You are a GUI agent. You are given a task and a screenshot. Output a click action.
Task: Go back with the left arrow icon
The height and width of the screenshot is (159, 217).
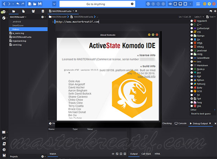4,4
